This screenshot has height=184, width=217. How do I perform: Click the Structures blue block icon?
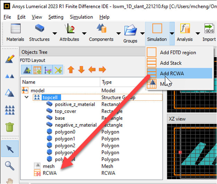coord(40,28)
